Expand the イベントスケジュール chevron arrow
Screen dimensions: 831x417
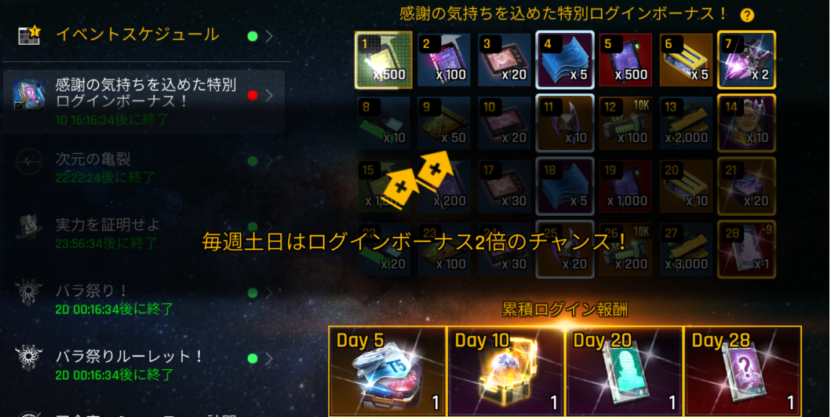(269, 36)
